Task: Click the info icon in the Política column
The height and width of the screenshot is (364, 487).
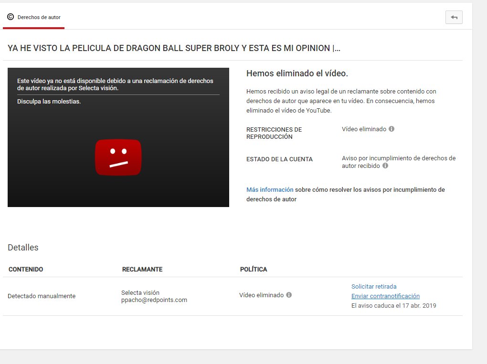Action: (x=289, y=295)
